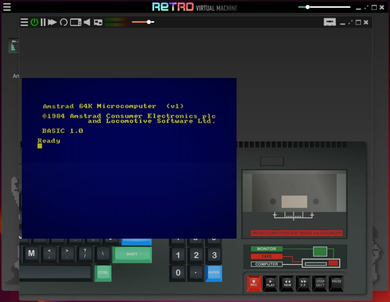Click the CTRL key on the keyboard
The height and width of the screenshot is (302, 390).
103,273
